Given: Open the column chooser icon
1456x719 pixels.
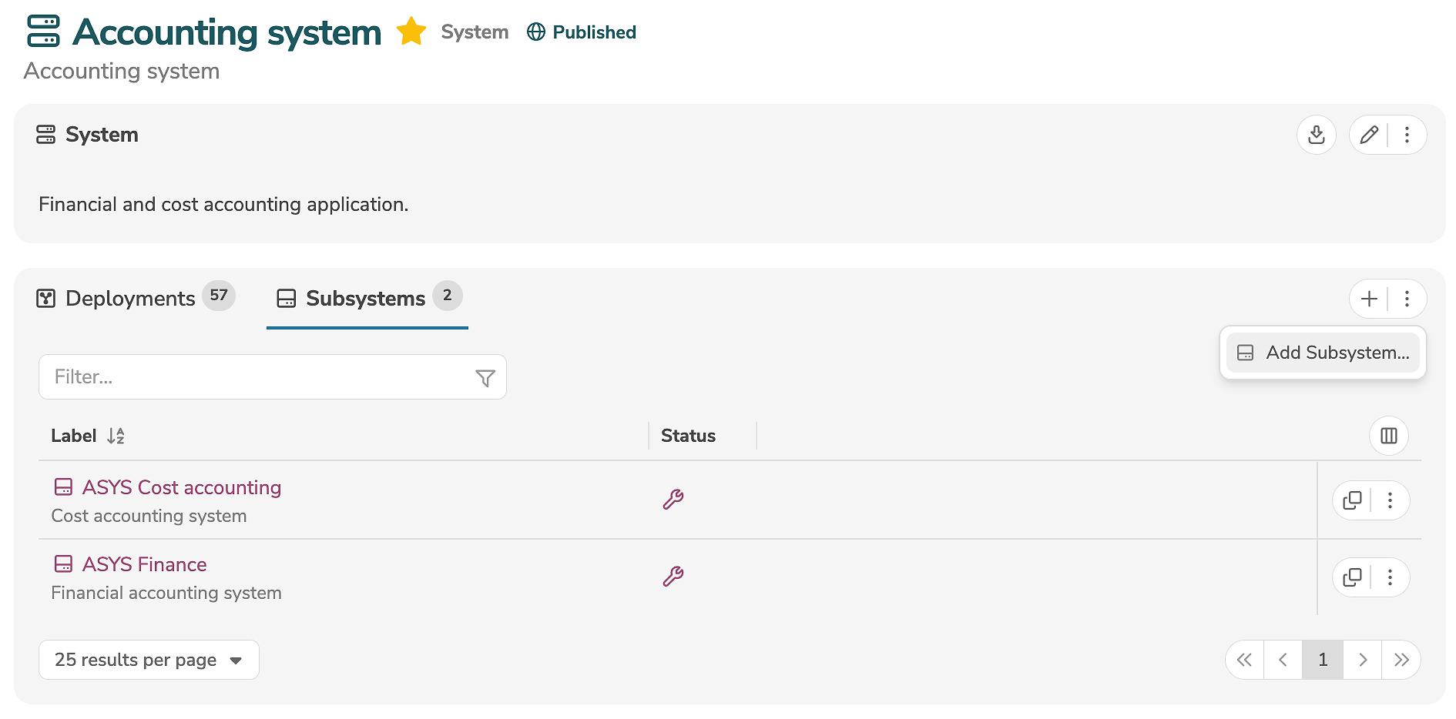Looking at the screenshot, I should point(1388,436).
